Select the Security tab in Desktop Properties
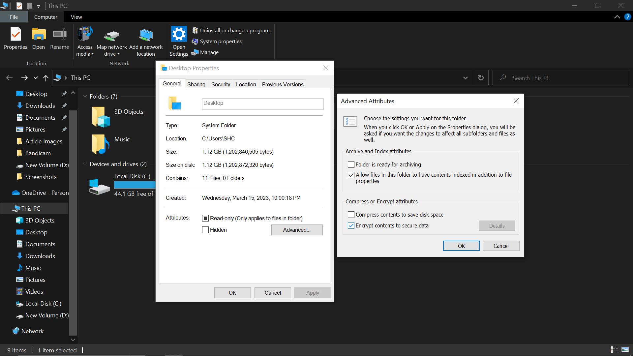The height and width of the screenshot is (356, 633). click(221, 84)
